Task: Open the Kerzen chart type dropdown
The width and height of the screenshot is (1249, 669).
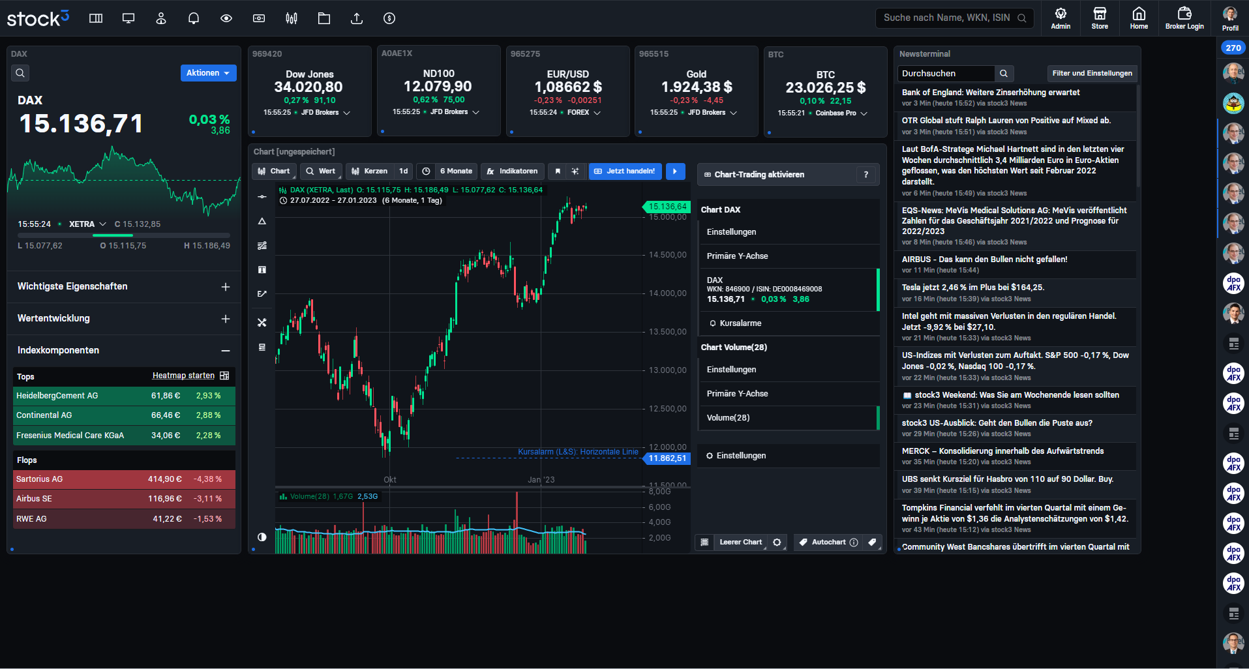Action: pyautogui.click(x=370, y=171)
